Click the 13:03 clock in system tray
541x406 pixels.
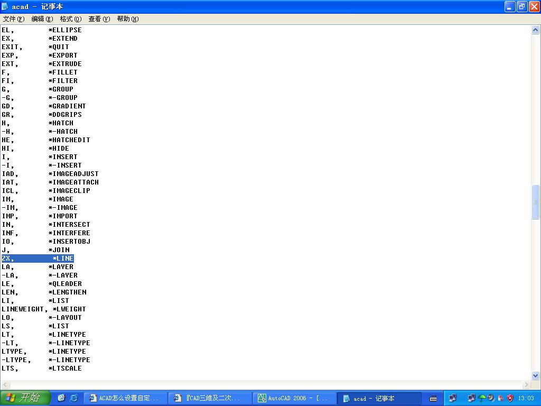[526, 398]
